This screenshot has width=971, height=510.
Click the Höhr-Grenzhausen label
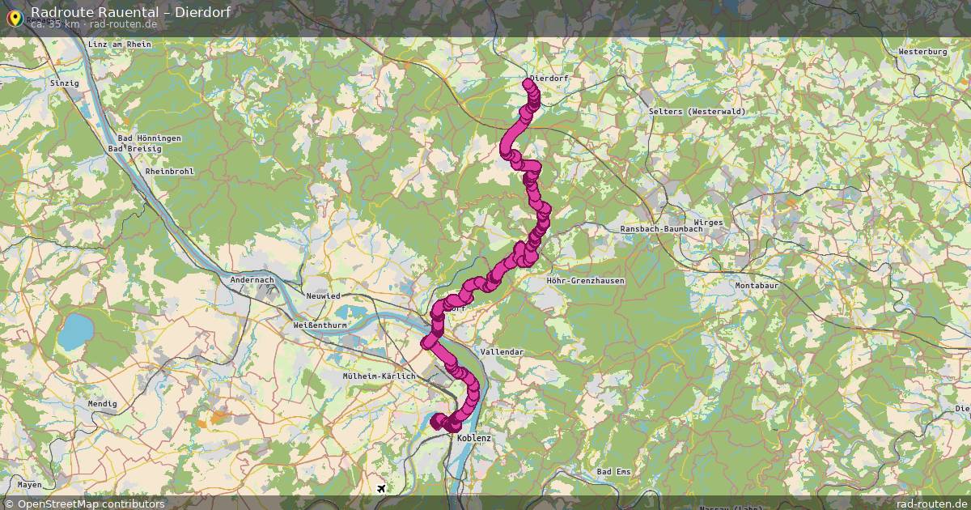(586, 281)
